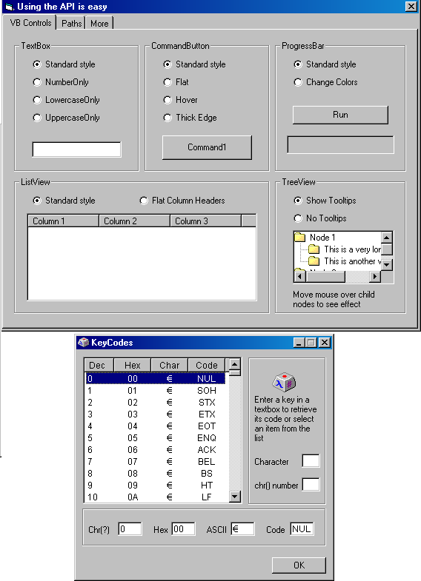Select the NumberOnly TextBox option
Viewport: 421px width, 581px height.
point(37,82)
